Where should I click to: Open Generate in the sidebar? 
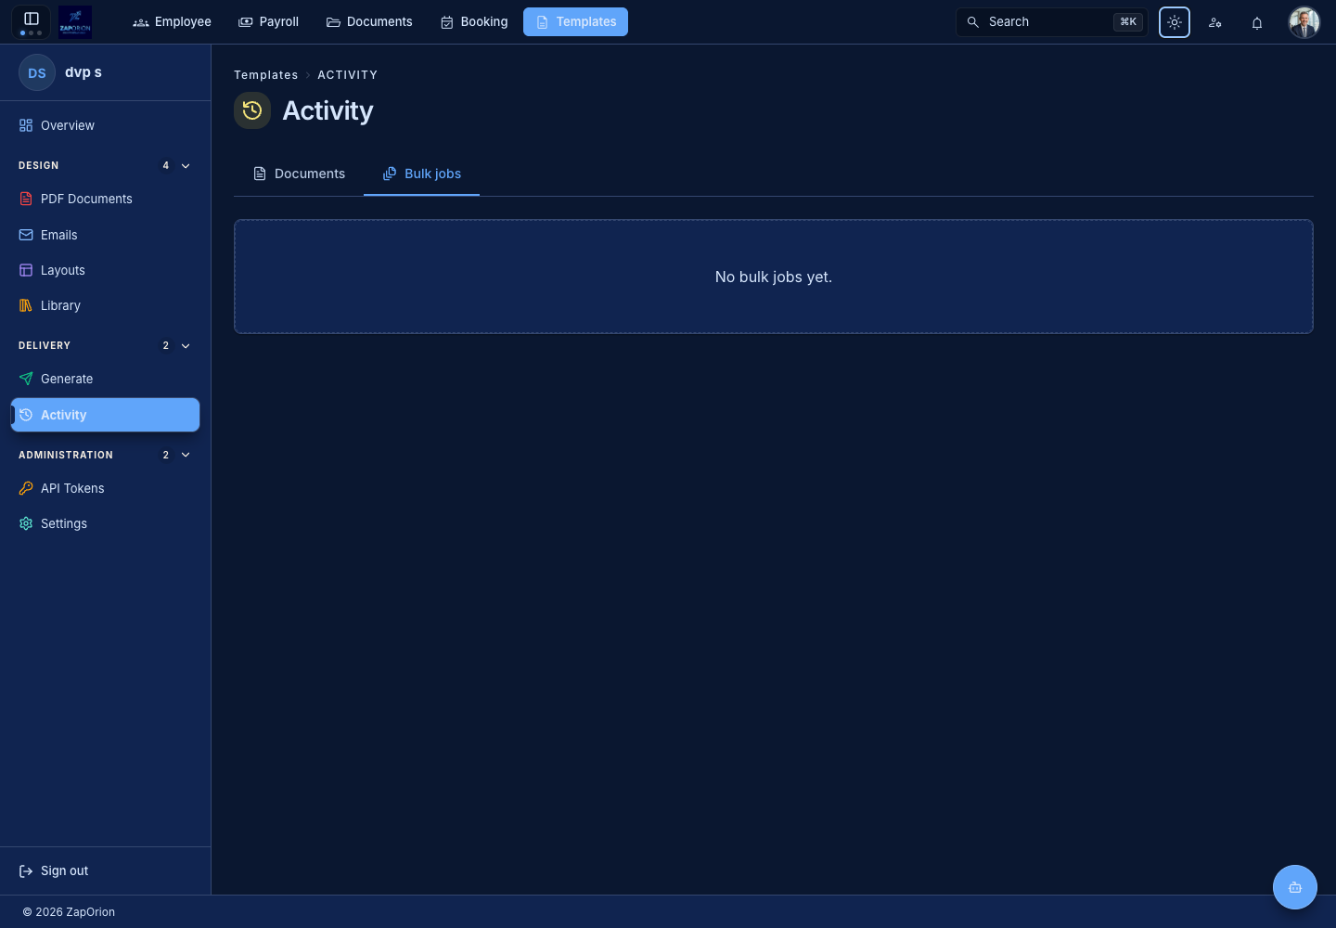click(x=105, y=379)
